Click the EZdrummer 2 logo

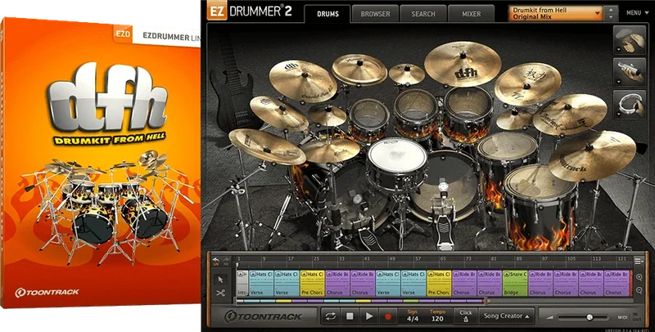[x=251, y=11]
